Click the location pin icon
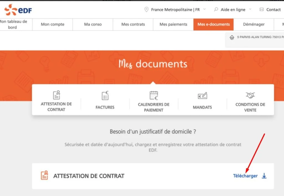Screen dimensions: 284x196 pyautogui.click(x=147, y=9)
